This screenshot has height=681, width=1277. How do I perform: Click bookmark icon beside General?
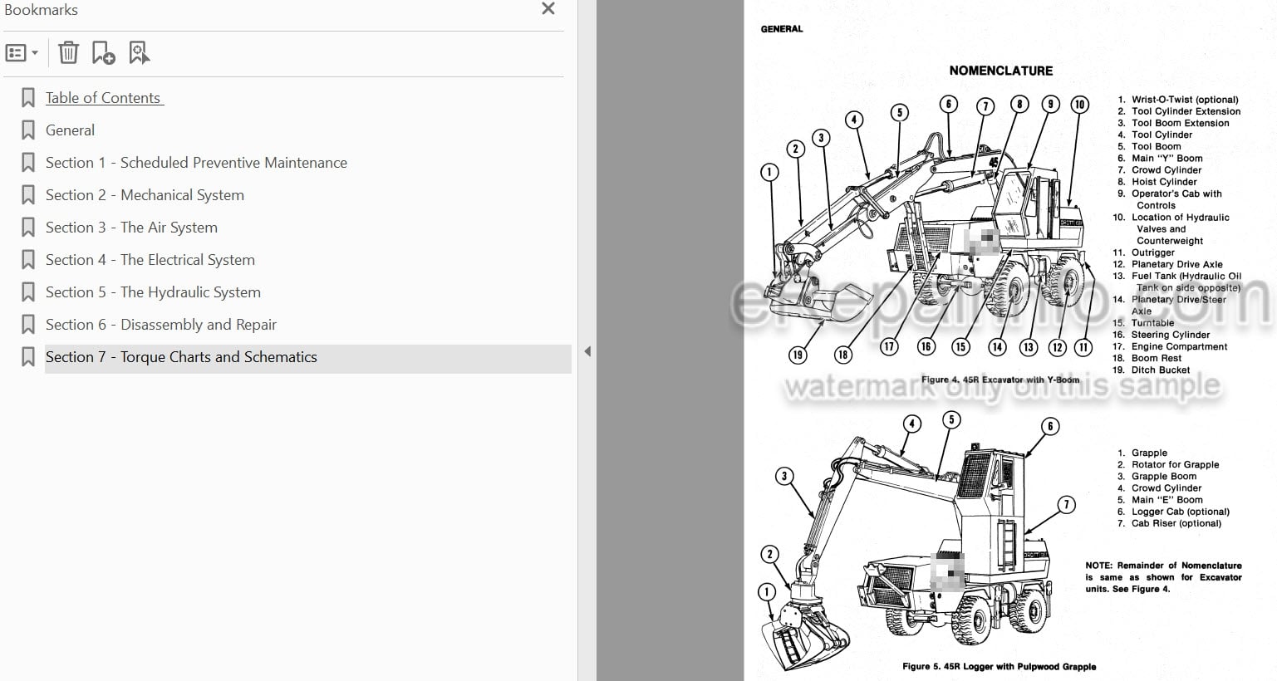coord(27,130)
